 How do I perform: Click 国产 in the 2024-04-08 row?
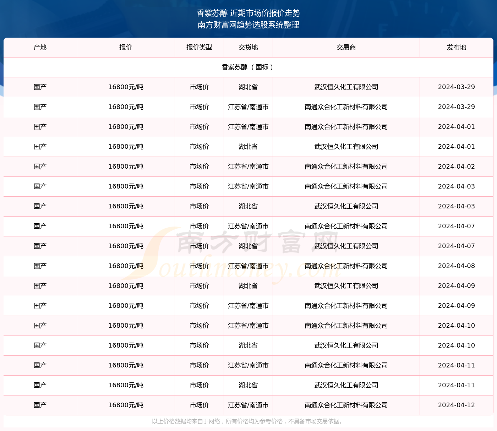(40, 266)
